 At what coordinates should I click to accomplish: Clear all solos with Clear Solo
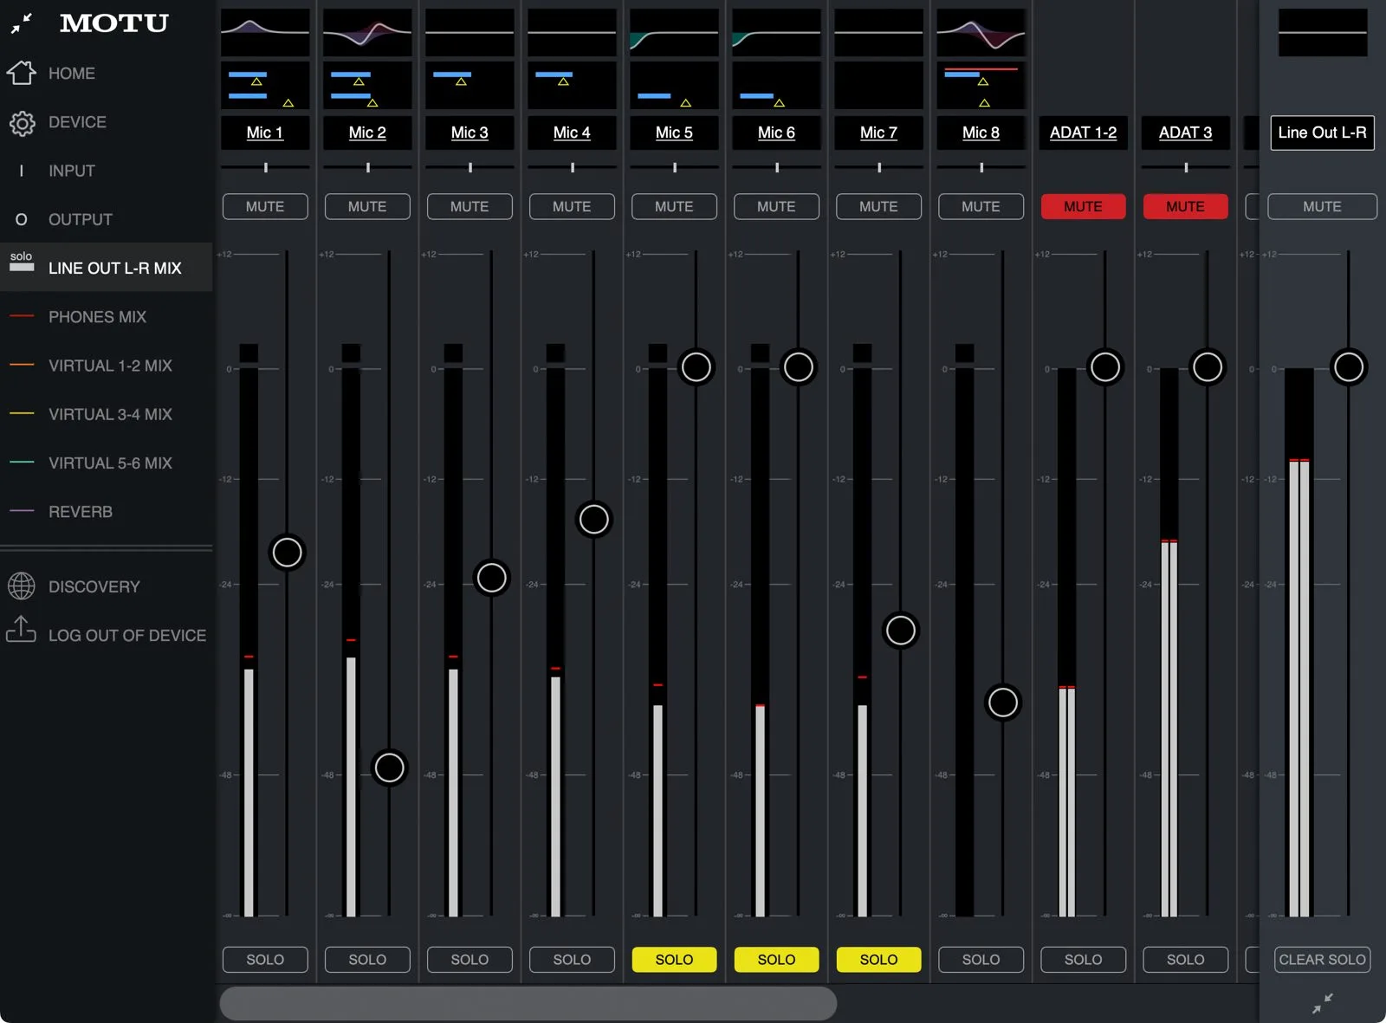[x=1322, y=959]
